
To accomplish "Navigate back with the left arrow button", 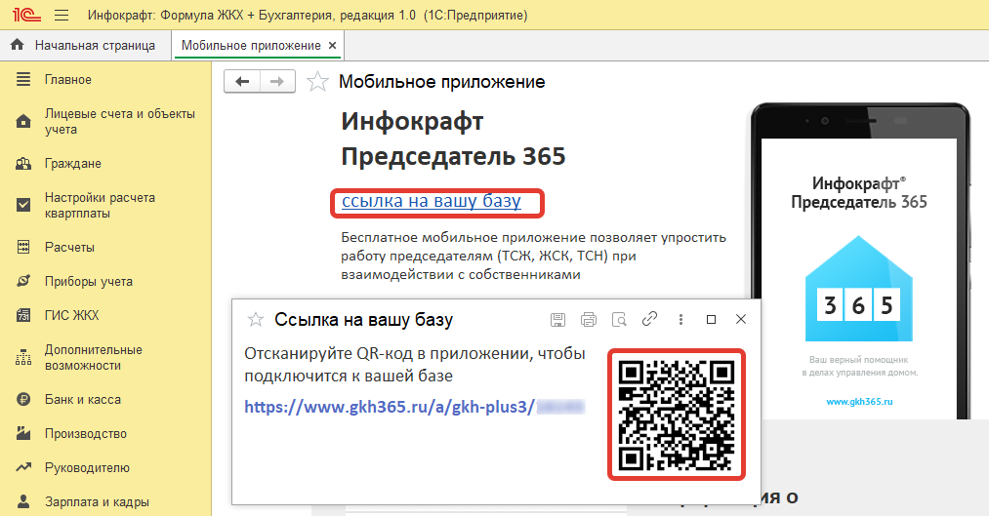I will click(242, 82).
